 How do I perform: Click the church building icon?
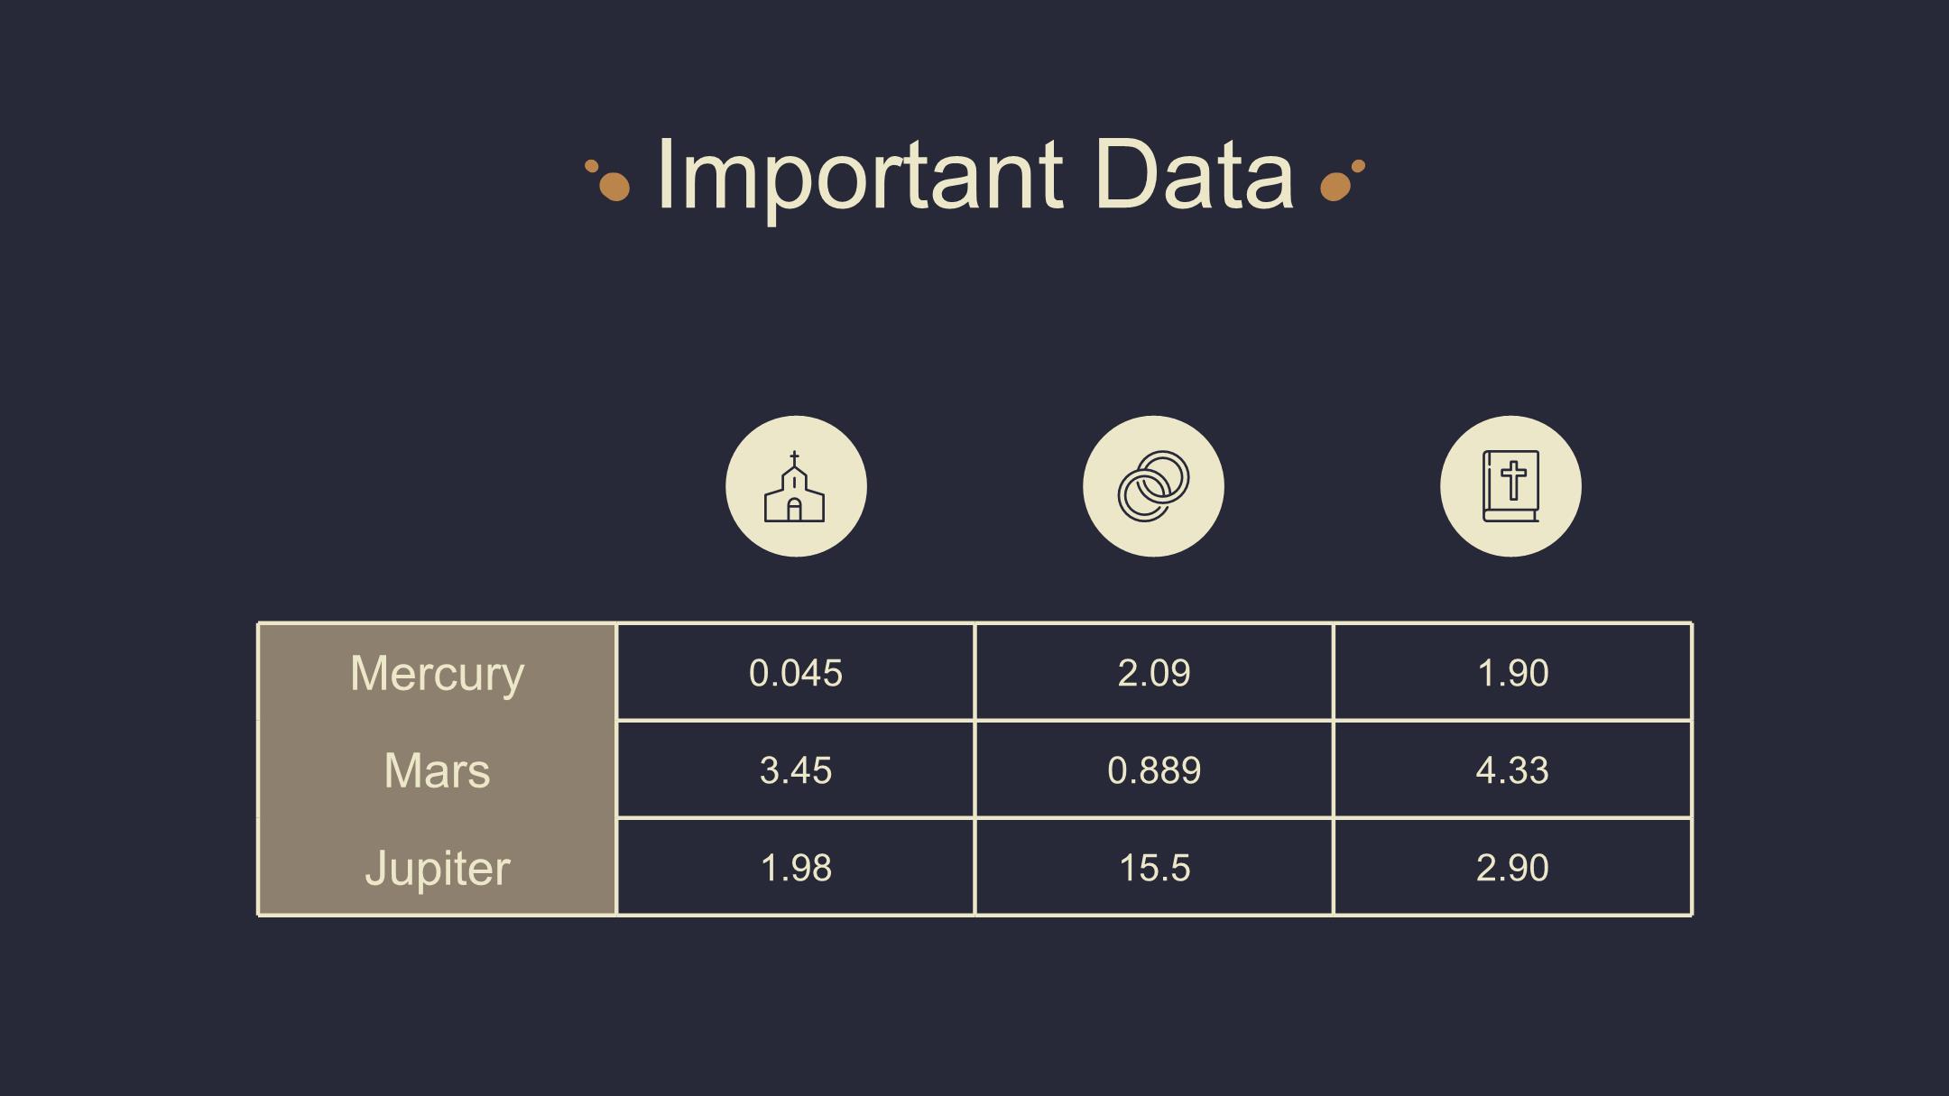(794, 486)
